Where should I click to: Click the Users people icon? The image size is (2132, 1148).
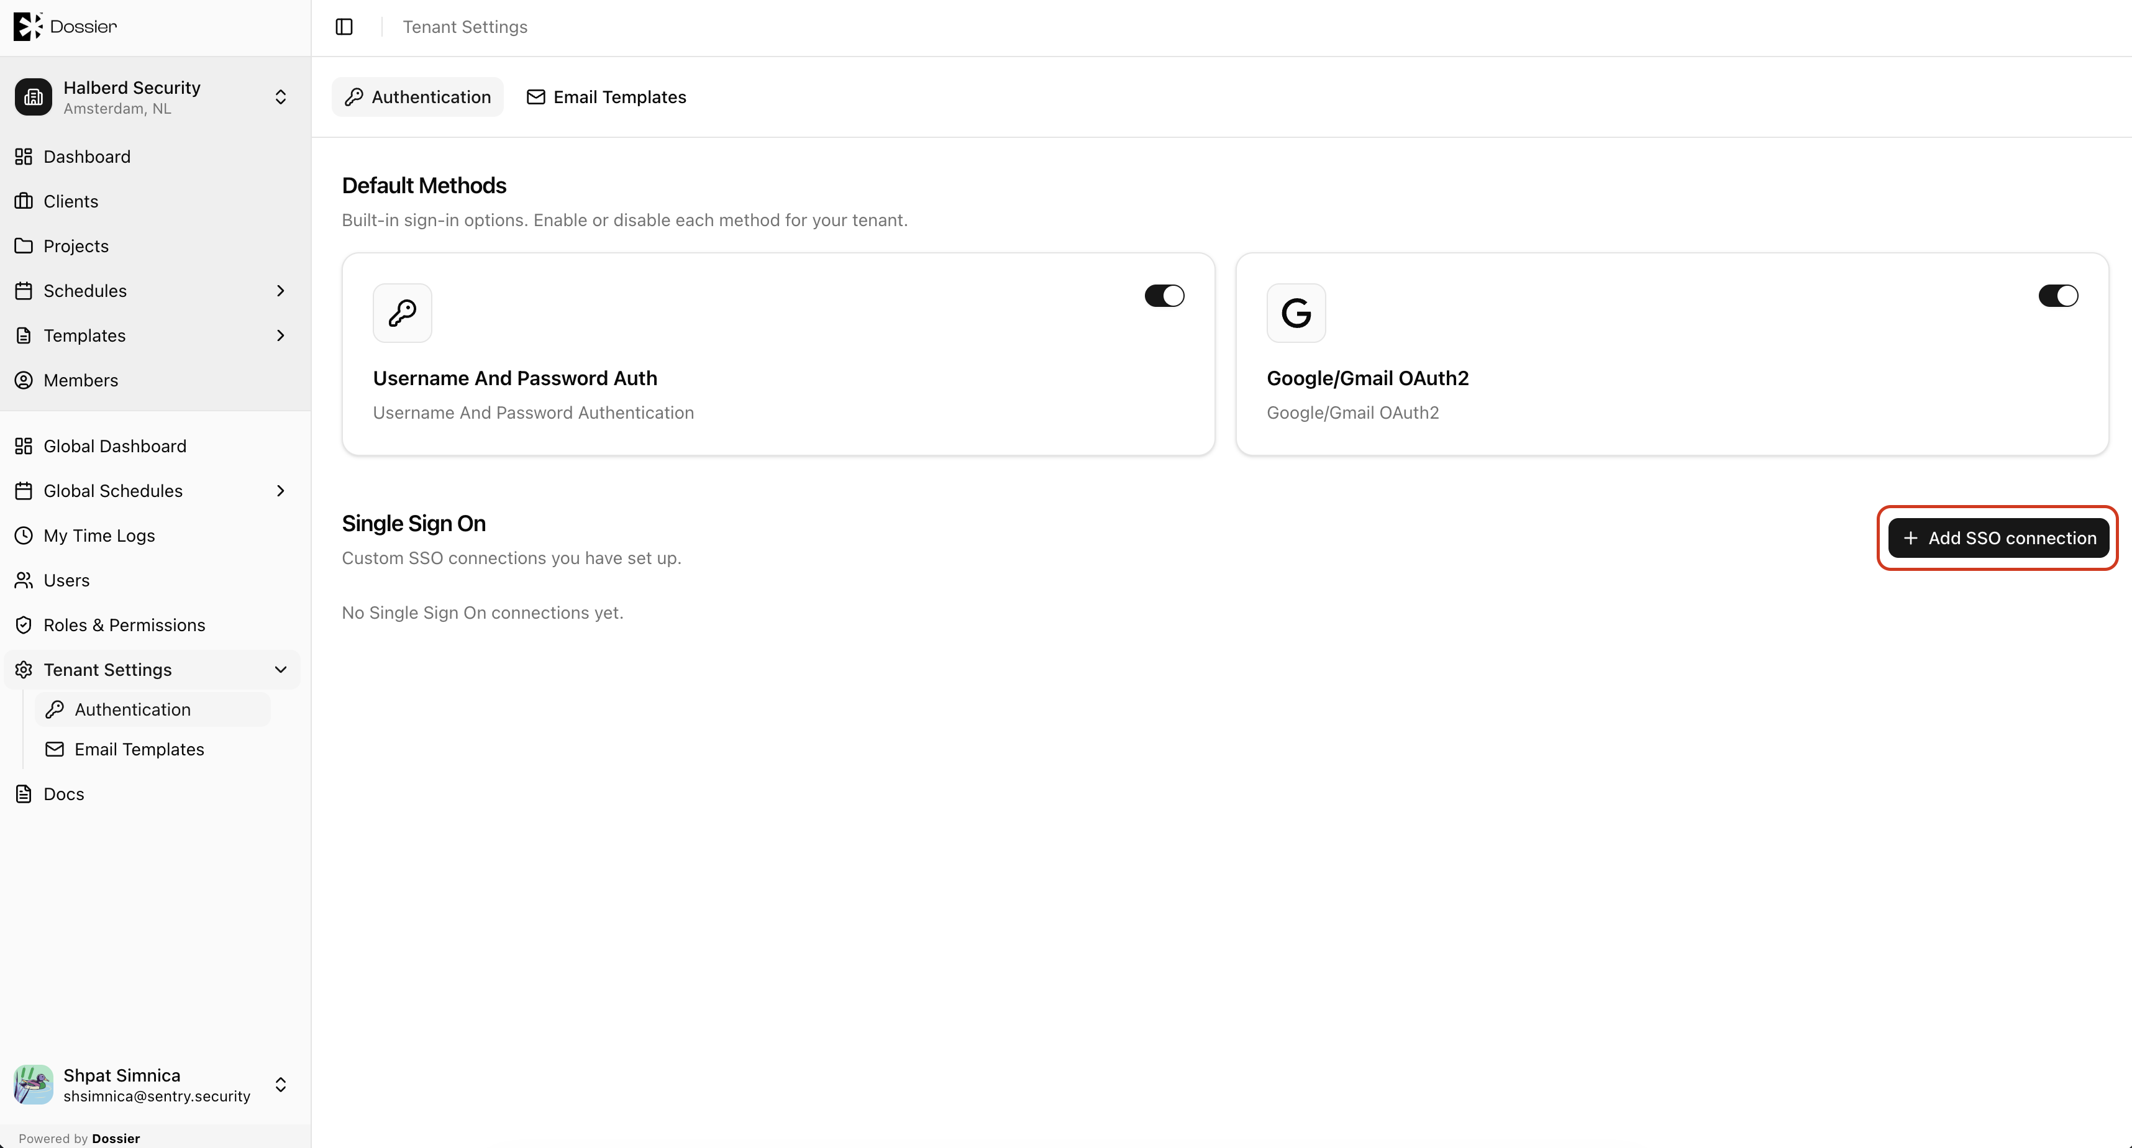(x=24, y=580)
